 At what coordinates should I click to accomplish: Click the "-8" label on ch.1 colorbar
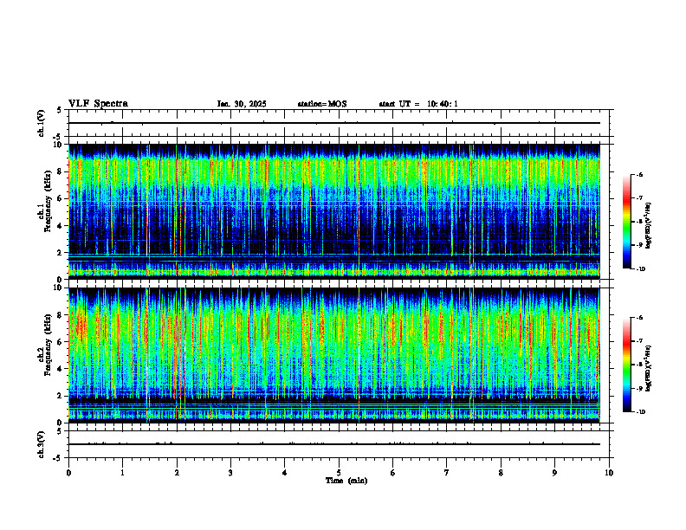coord(639,222)
